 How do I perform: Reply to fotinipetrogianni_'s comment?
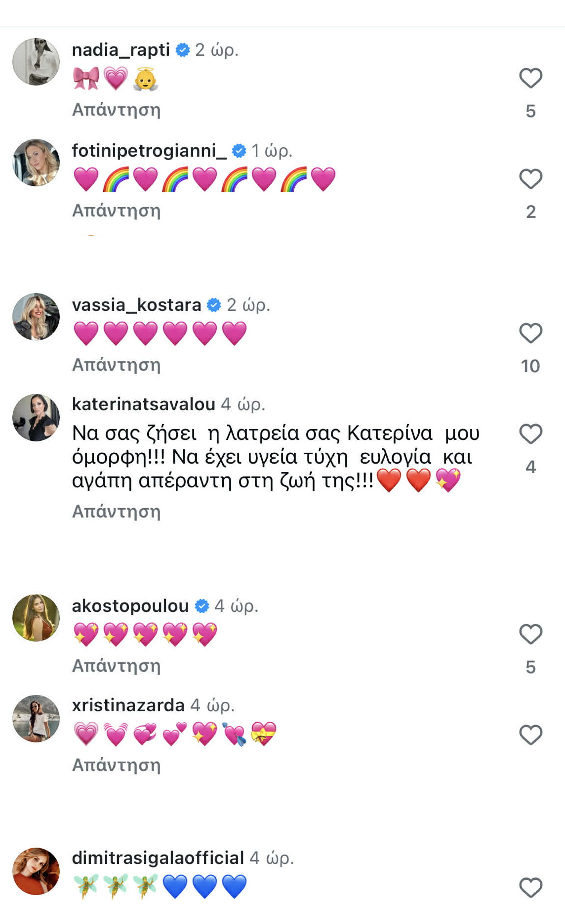[117, 211]
